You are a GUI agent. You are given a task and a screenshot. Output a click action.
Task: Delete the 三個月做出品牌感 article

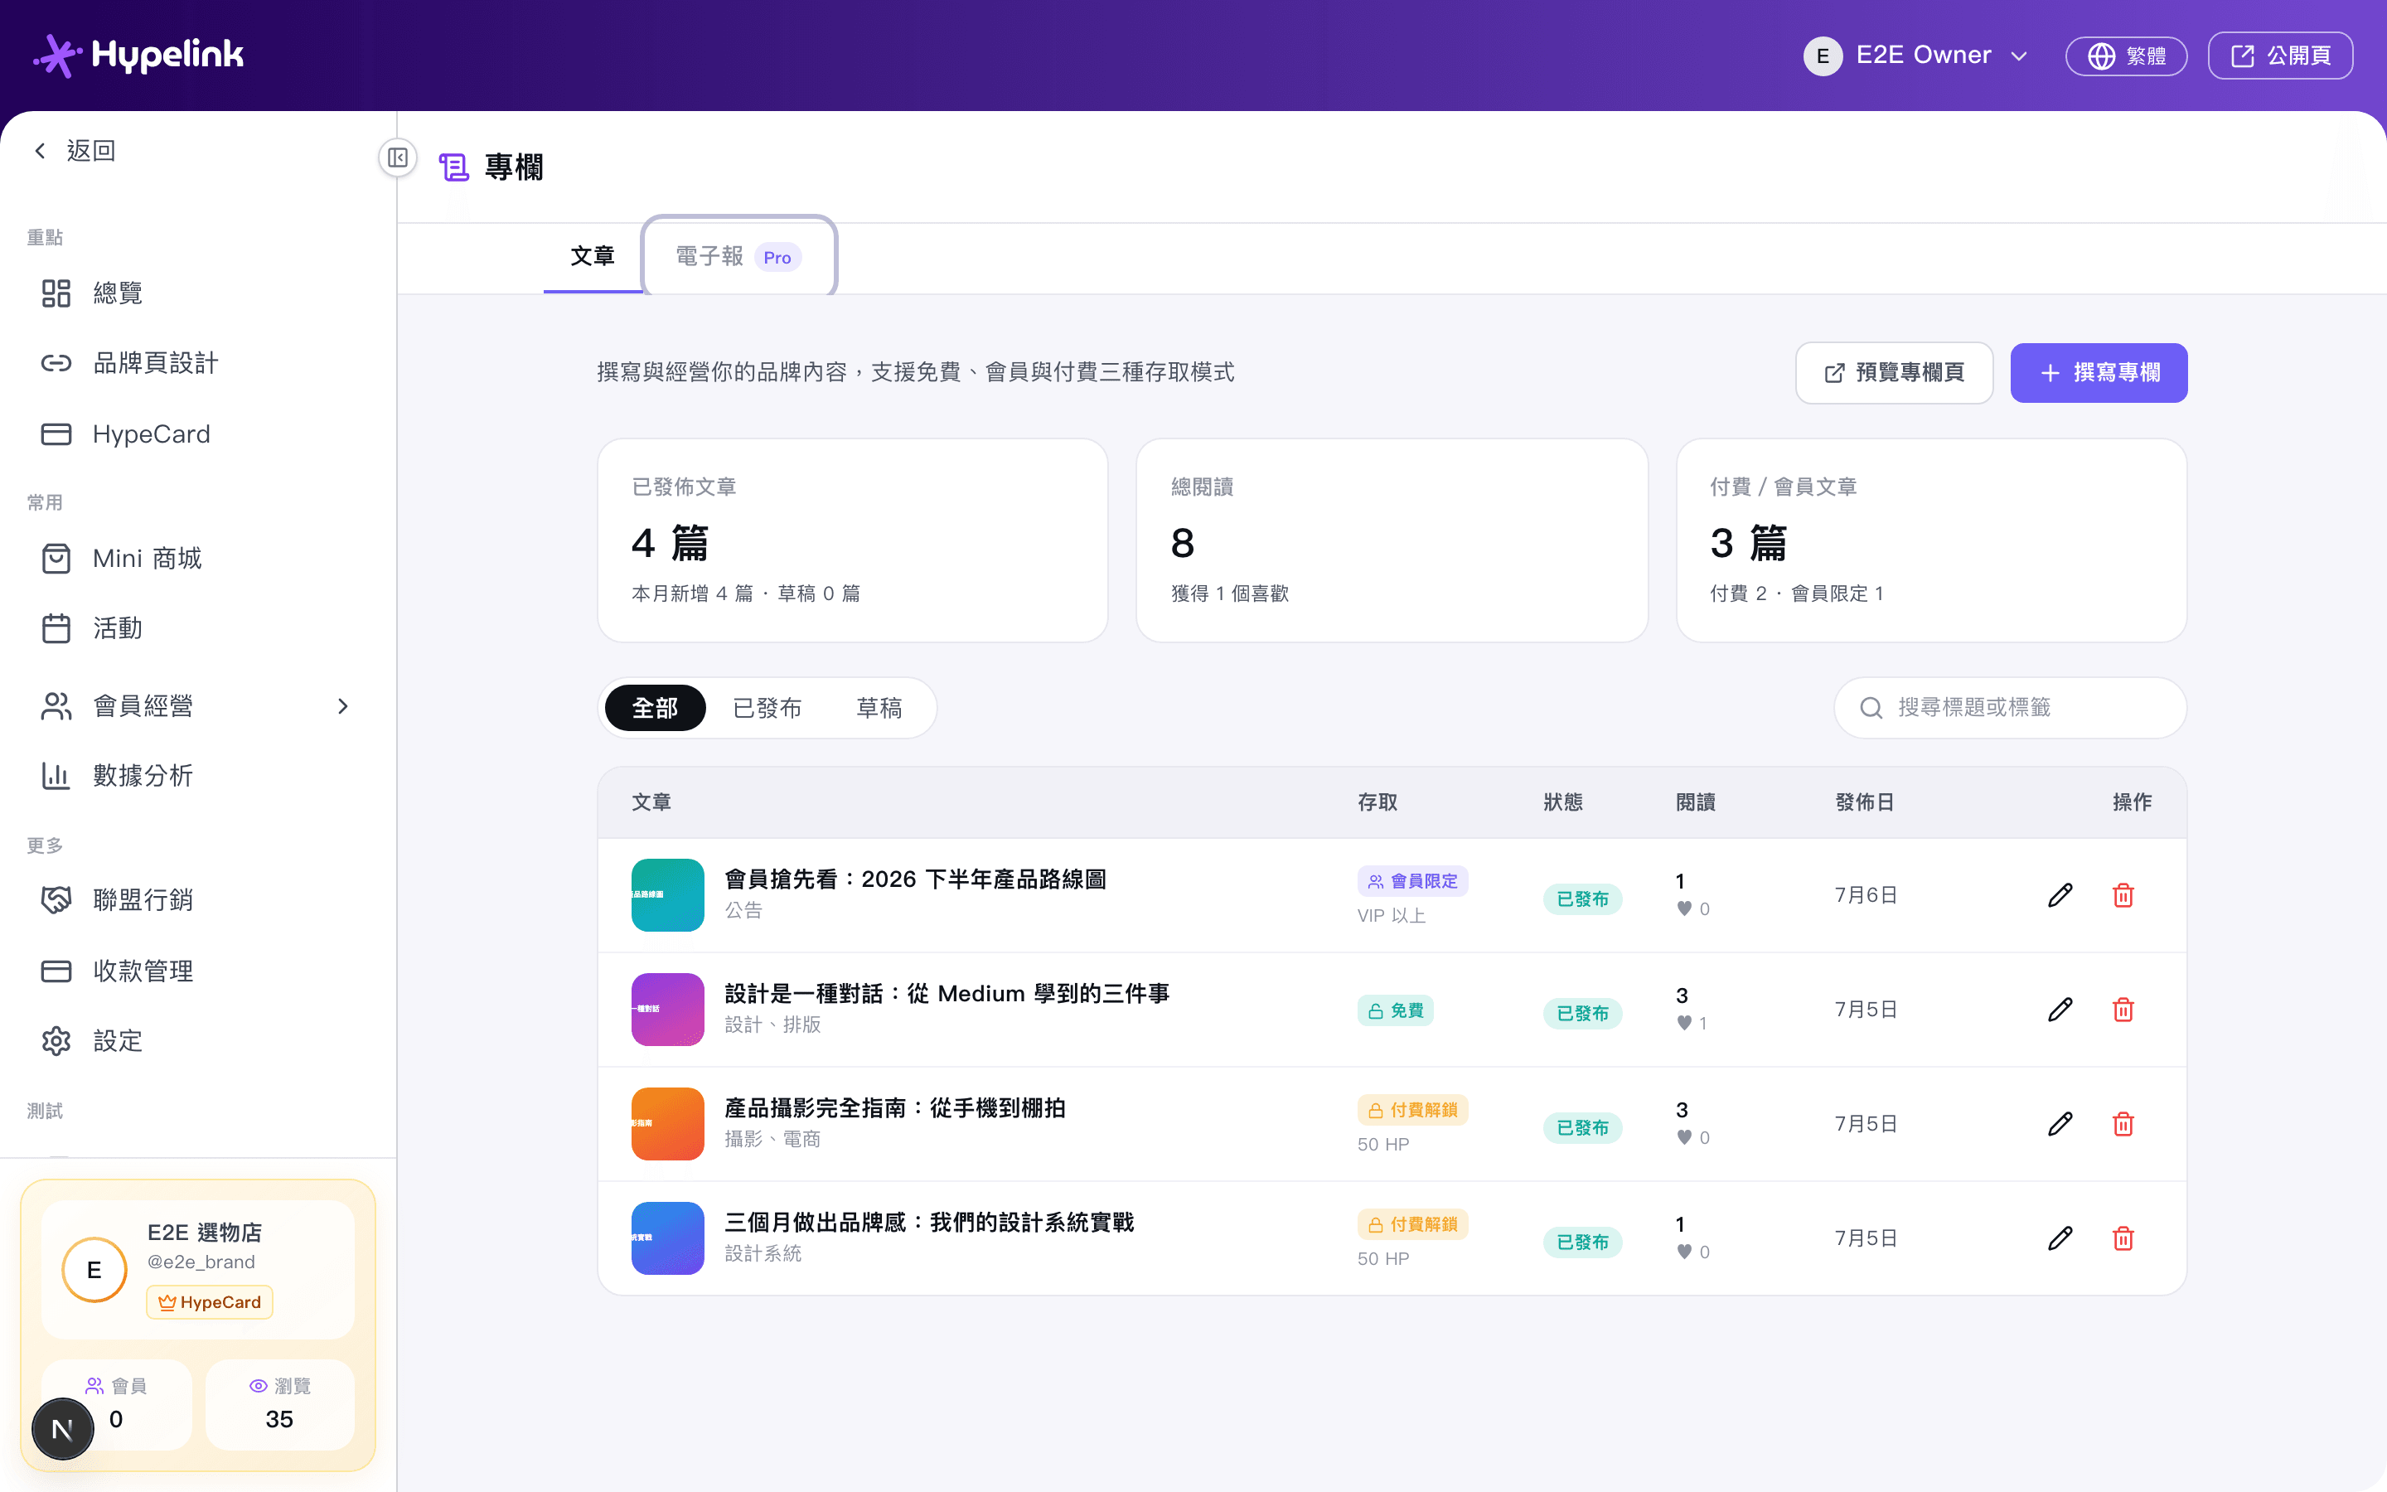click(2123, 1238)
